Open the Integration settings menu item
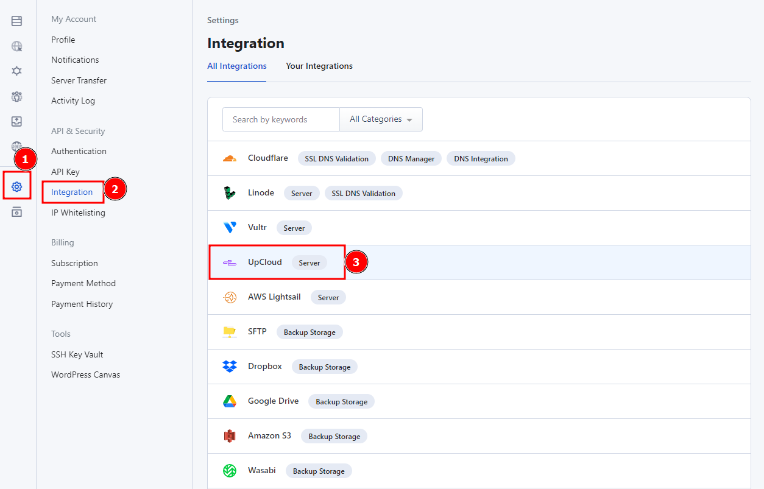Image resolution: width=764 pixels, height=489 pixels. (x=72, y=192)
